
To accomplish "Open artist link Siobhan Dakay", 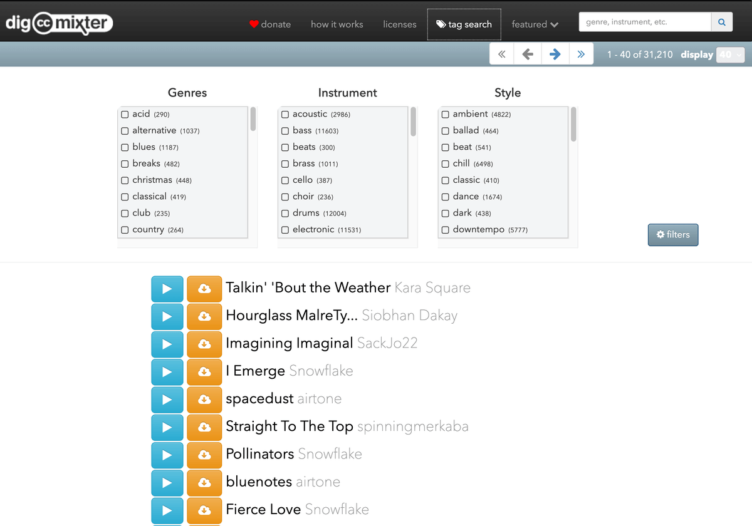I will (x=409, y=316).
